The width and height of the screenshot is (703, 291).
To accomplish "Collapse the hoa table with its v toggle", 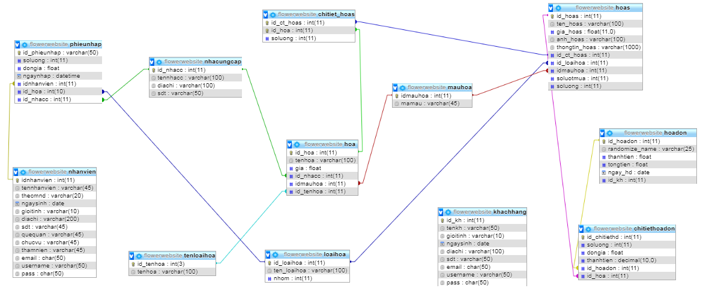I will tap(290, 144).
